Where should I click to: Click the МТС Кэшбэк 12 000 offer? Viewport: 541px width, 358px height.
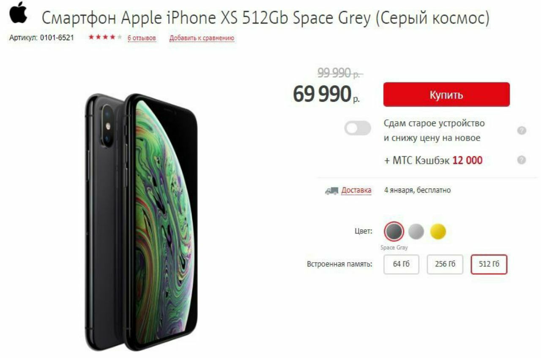[433, 160]
